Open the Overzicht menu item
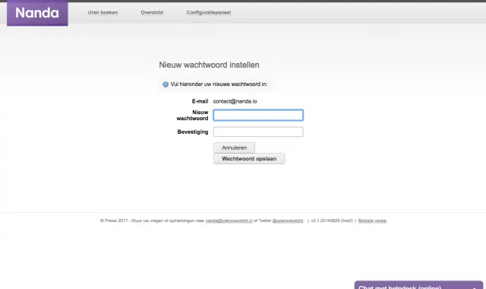Screen dimensions: 486x289 click(x=152, y=12)
